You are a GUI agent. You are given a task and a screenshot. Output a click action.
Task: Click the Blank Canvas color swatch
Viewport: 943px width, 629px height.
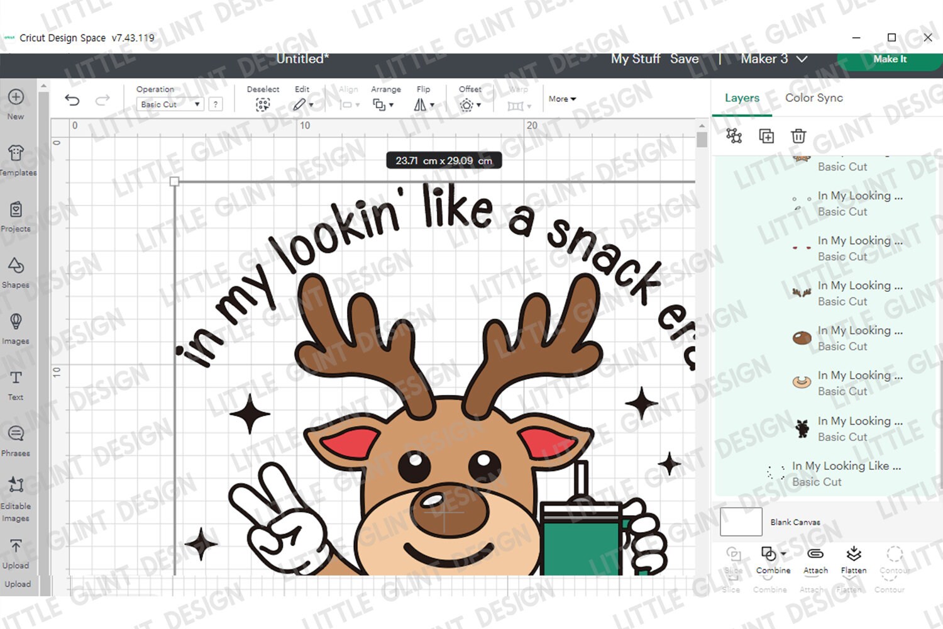click(741, 521)
